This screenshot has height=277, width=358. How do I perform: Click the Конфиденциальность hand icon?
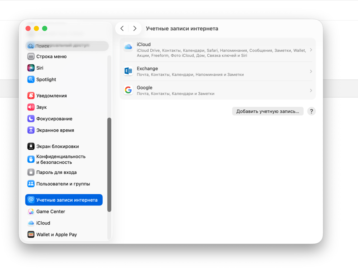(31, 159)
